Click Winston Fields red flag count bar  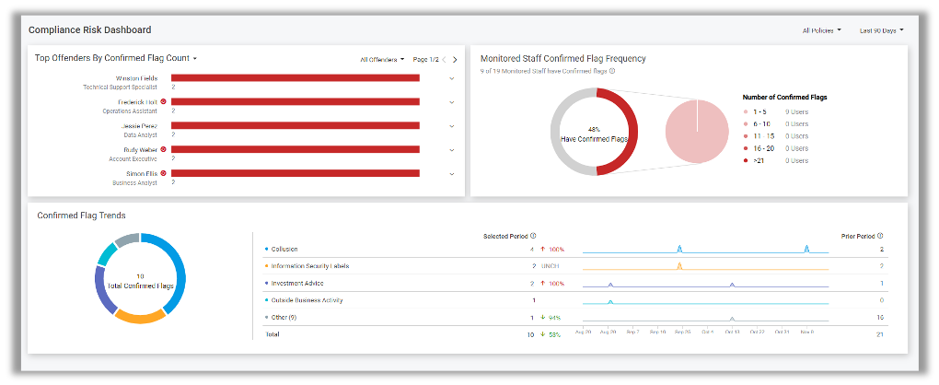(296, 78)
